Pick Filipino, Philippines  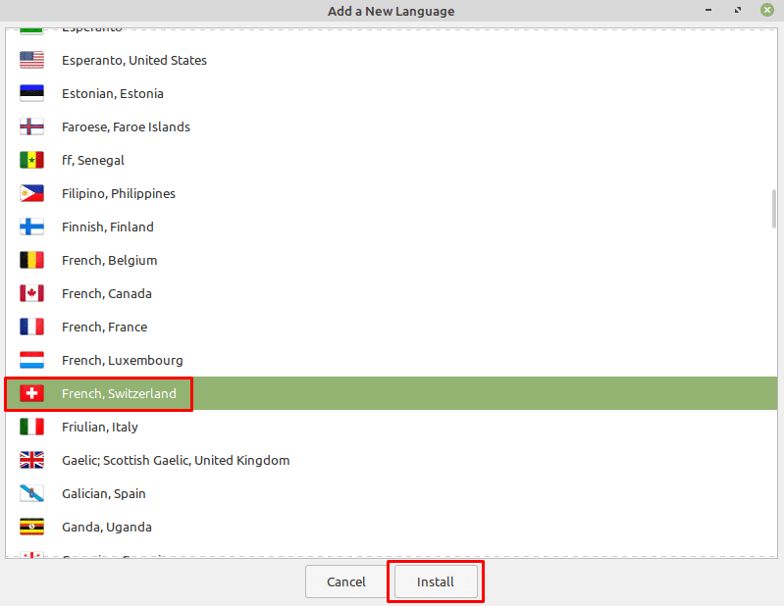point(391,193)
